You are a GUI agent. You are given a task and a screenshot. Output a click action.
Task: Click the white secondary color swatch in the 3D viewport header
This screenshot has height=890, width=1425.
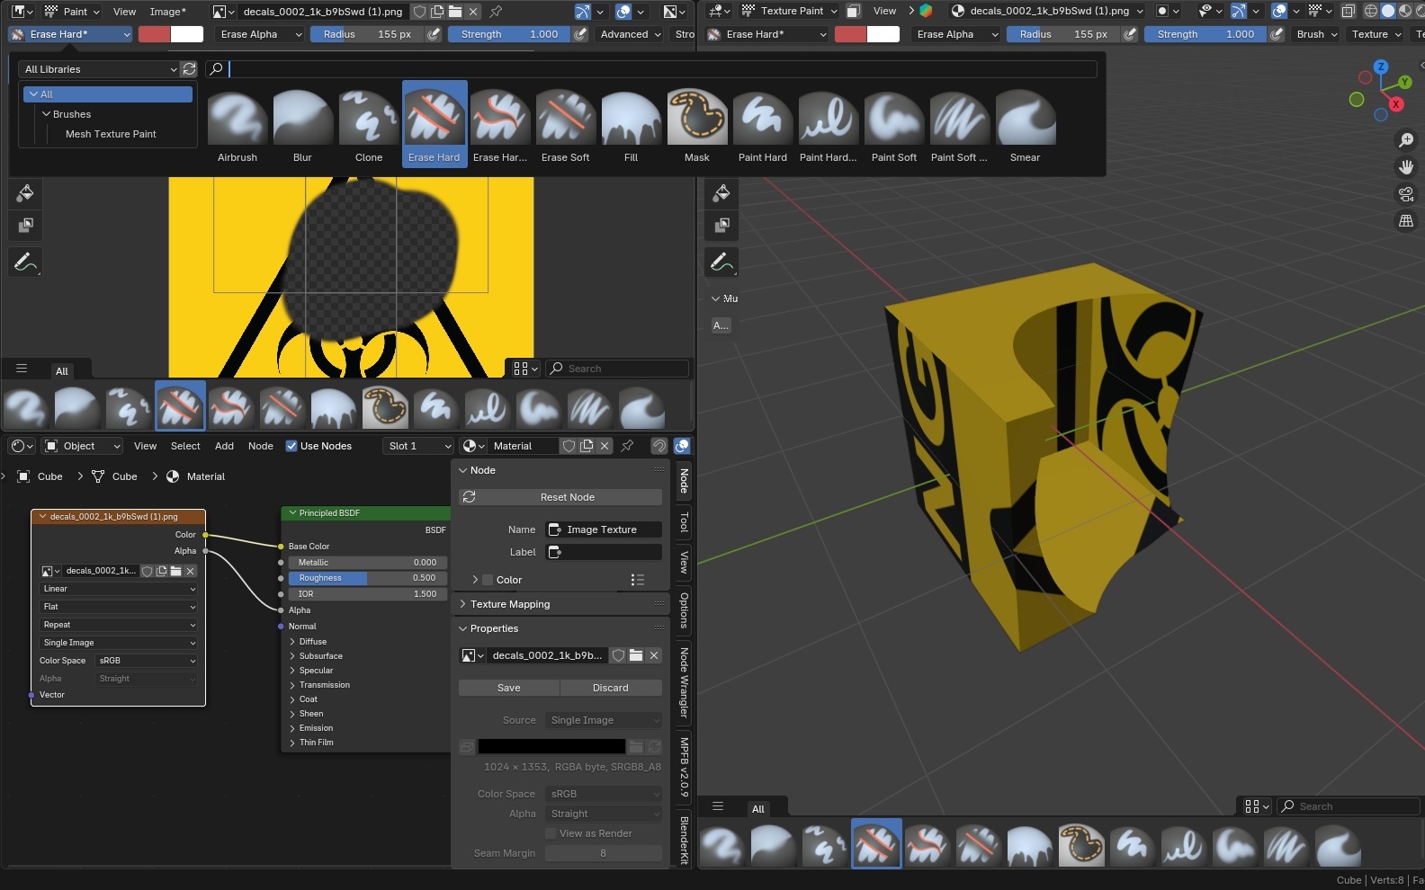pyautogui.click(x=883, y=34)
